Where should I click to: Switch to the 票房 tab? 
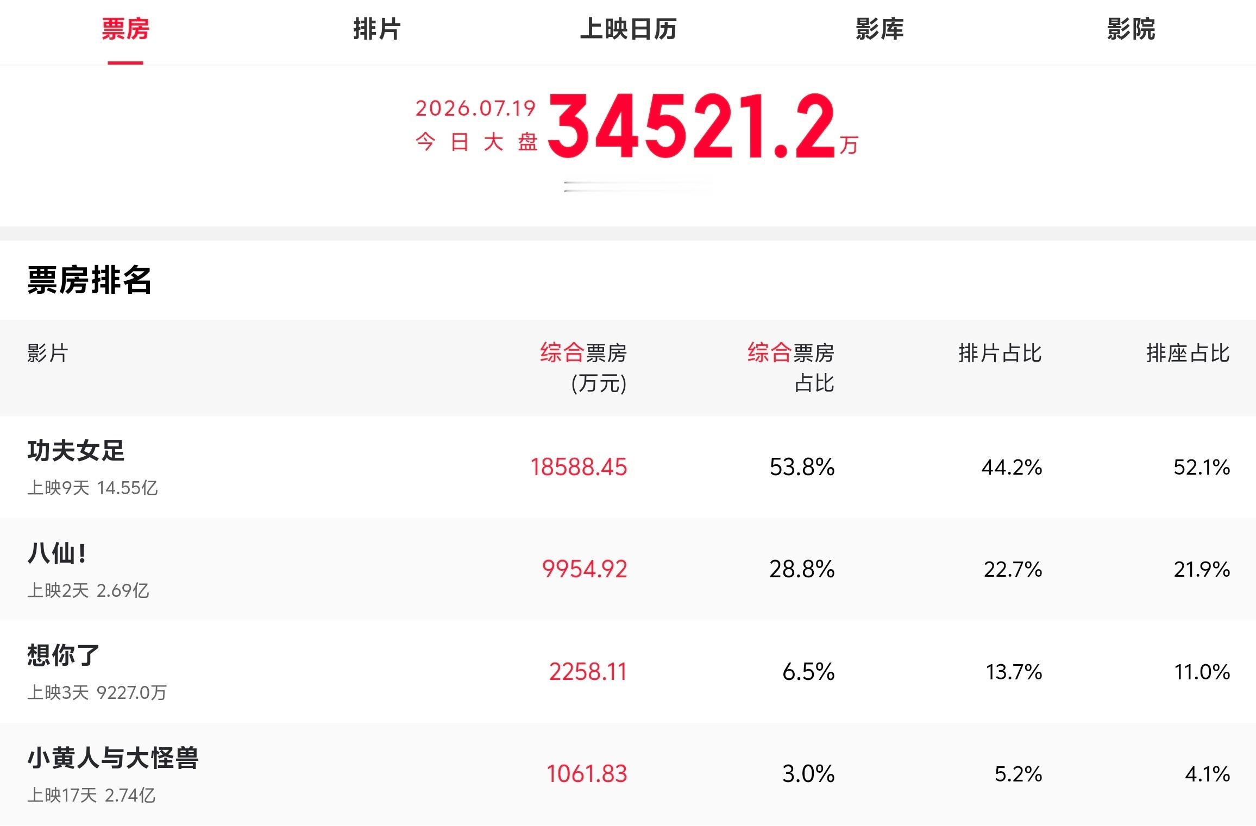click(x=125, y=29)
